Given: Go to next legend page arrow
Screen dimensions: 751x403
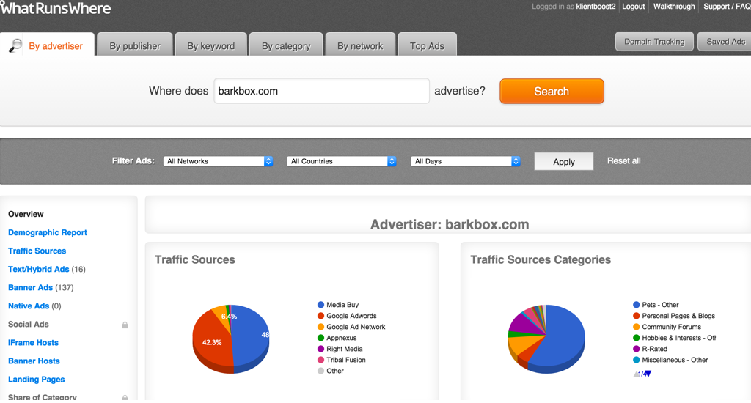Looking at the screenshot, I should (x=648, y=374).
